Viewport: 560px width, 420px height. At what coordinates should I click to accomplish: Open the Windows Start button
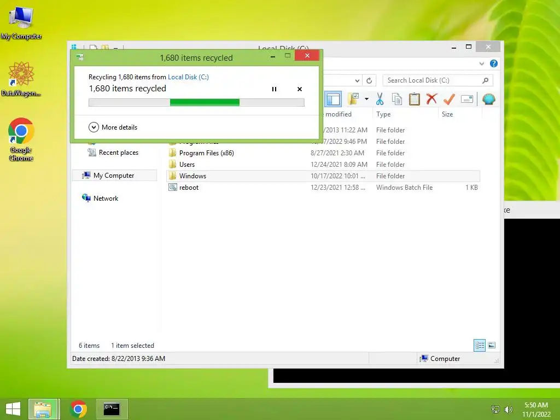(13, 409)
